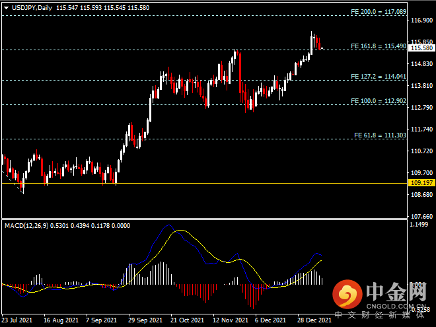
Task: Click the MACD 1.1499 scale value
Action: point(419,225)
